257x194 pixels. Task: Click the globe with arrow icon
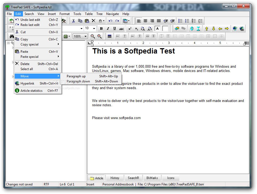235,29
